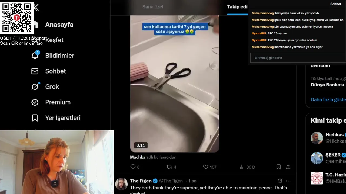The width and height of the screenshot is (346, 194).
Task: Open the Premium verified badge icon
Action: coord(35,102)
